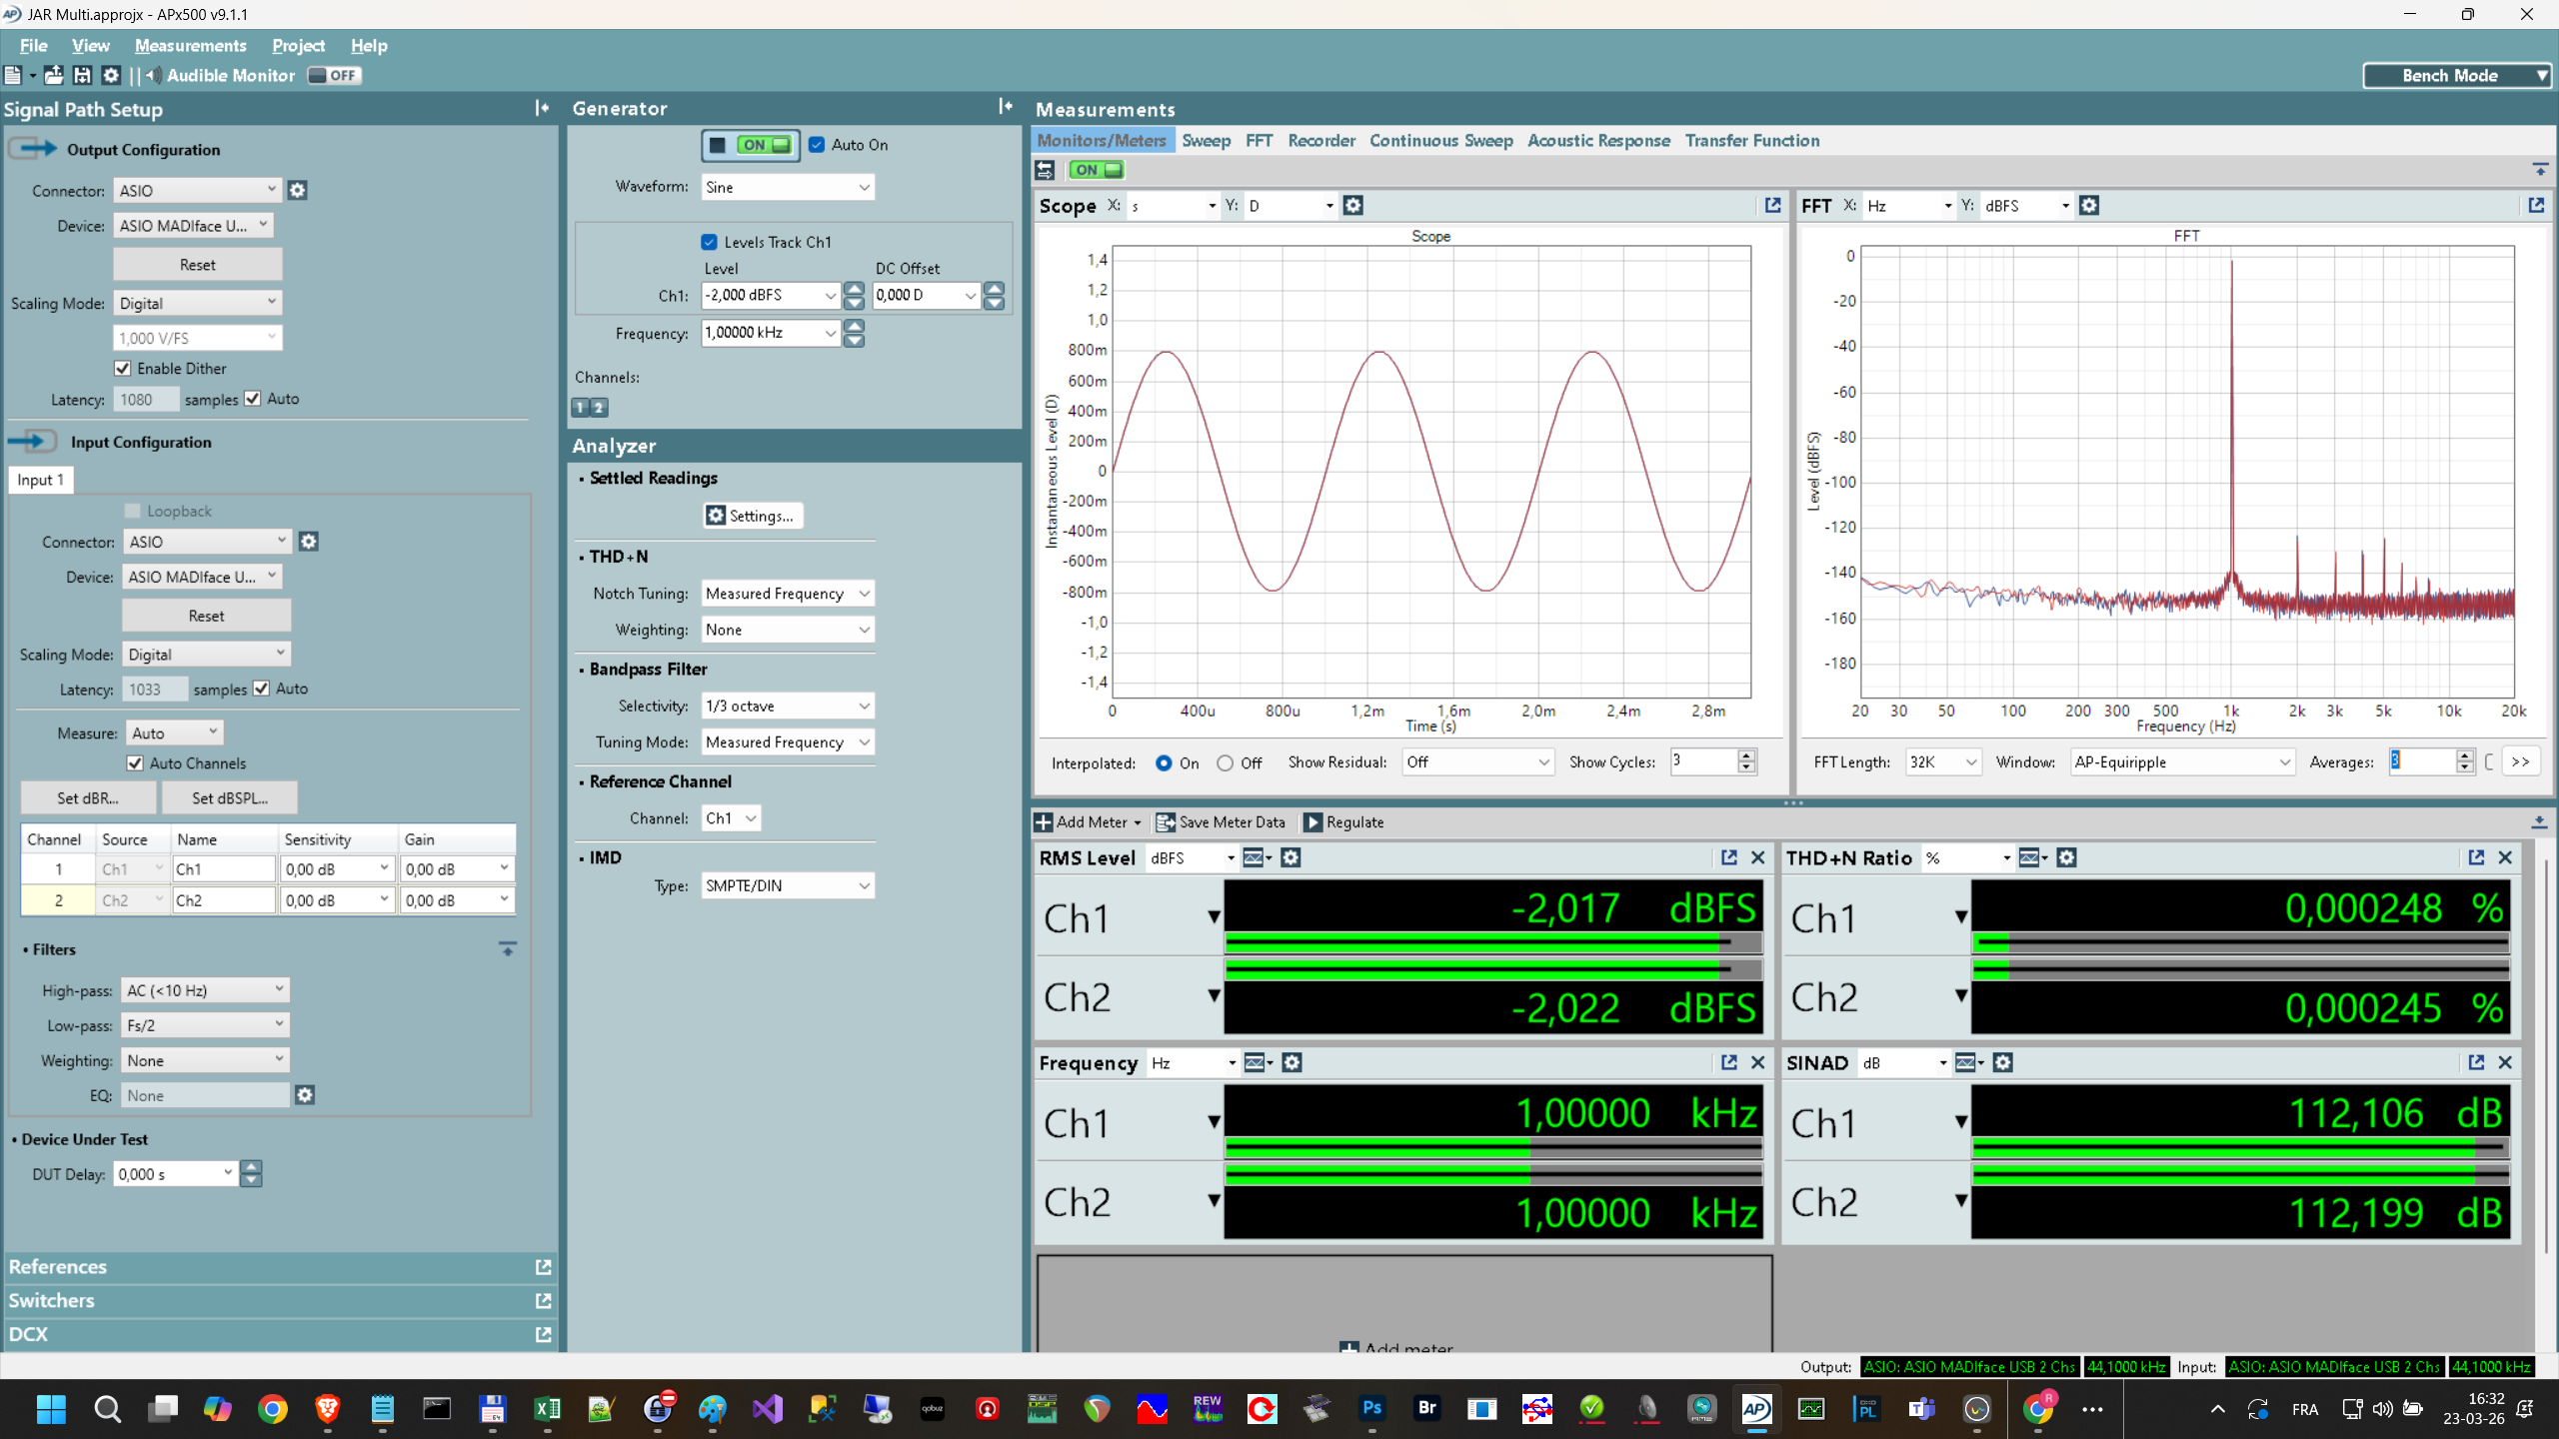The width and height of the screenshot is (2559, 1439).
Task: Expand the FFT Window AP-Equiripple dropdown
Action: [x=2182, y=761]
